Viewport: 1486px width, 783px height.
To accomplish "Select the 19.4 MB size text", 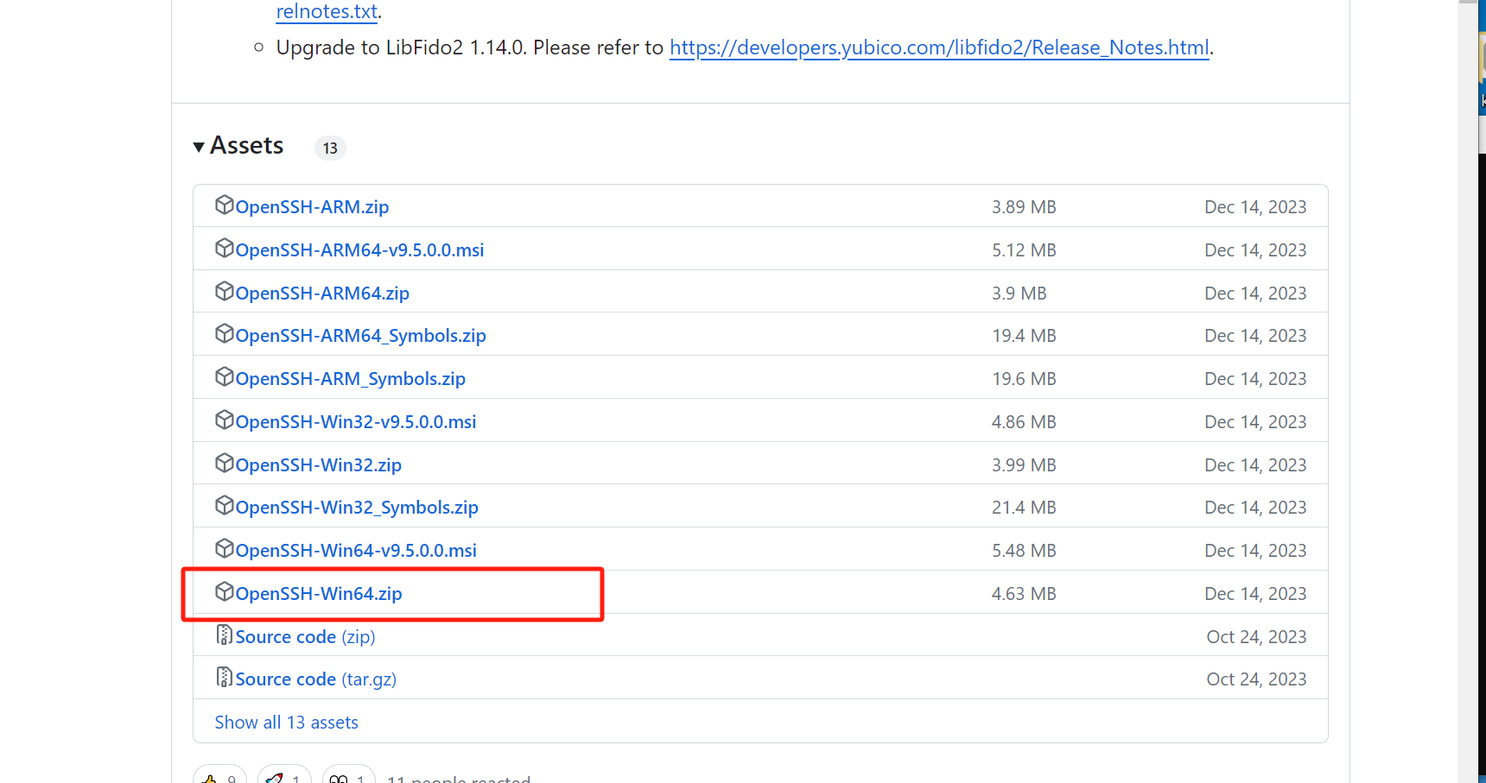I will pos(1024,336).
